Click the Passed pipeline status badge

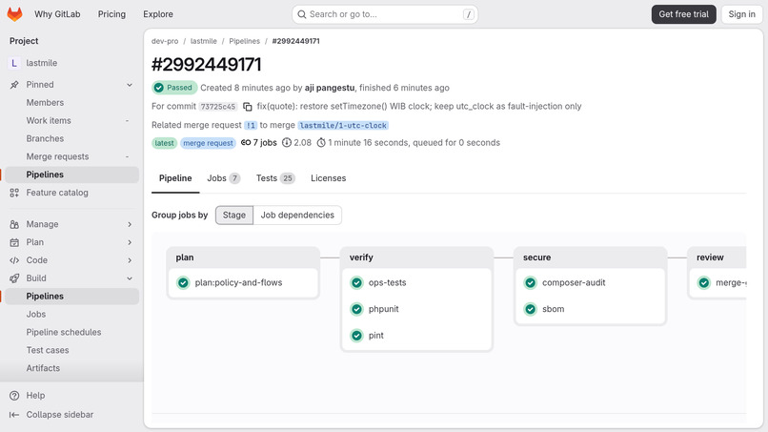click(174, 88)
